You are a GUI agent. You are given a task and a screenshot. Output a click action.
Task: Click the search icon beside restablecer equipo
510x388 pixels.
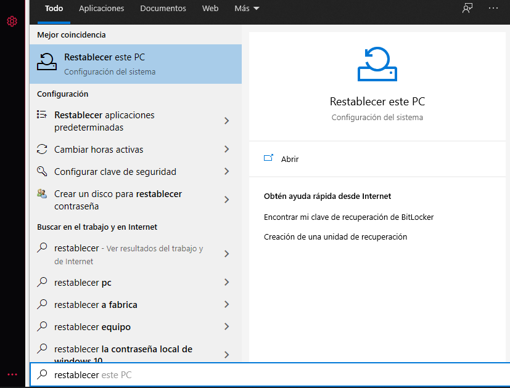(x=41, y=326)
